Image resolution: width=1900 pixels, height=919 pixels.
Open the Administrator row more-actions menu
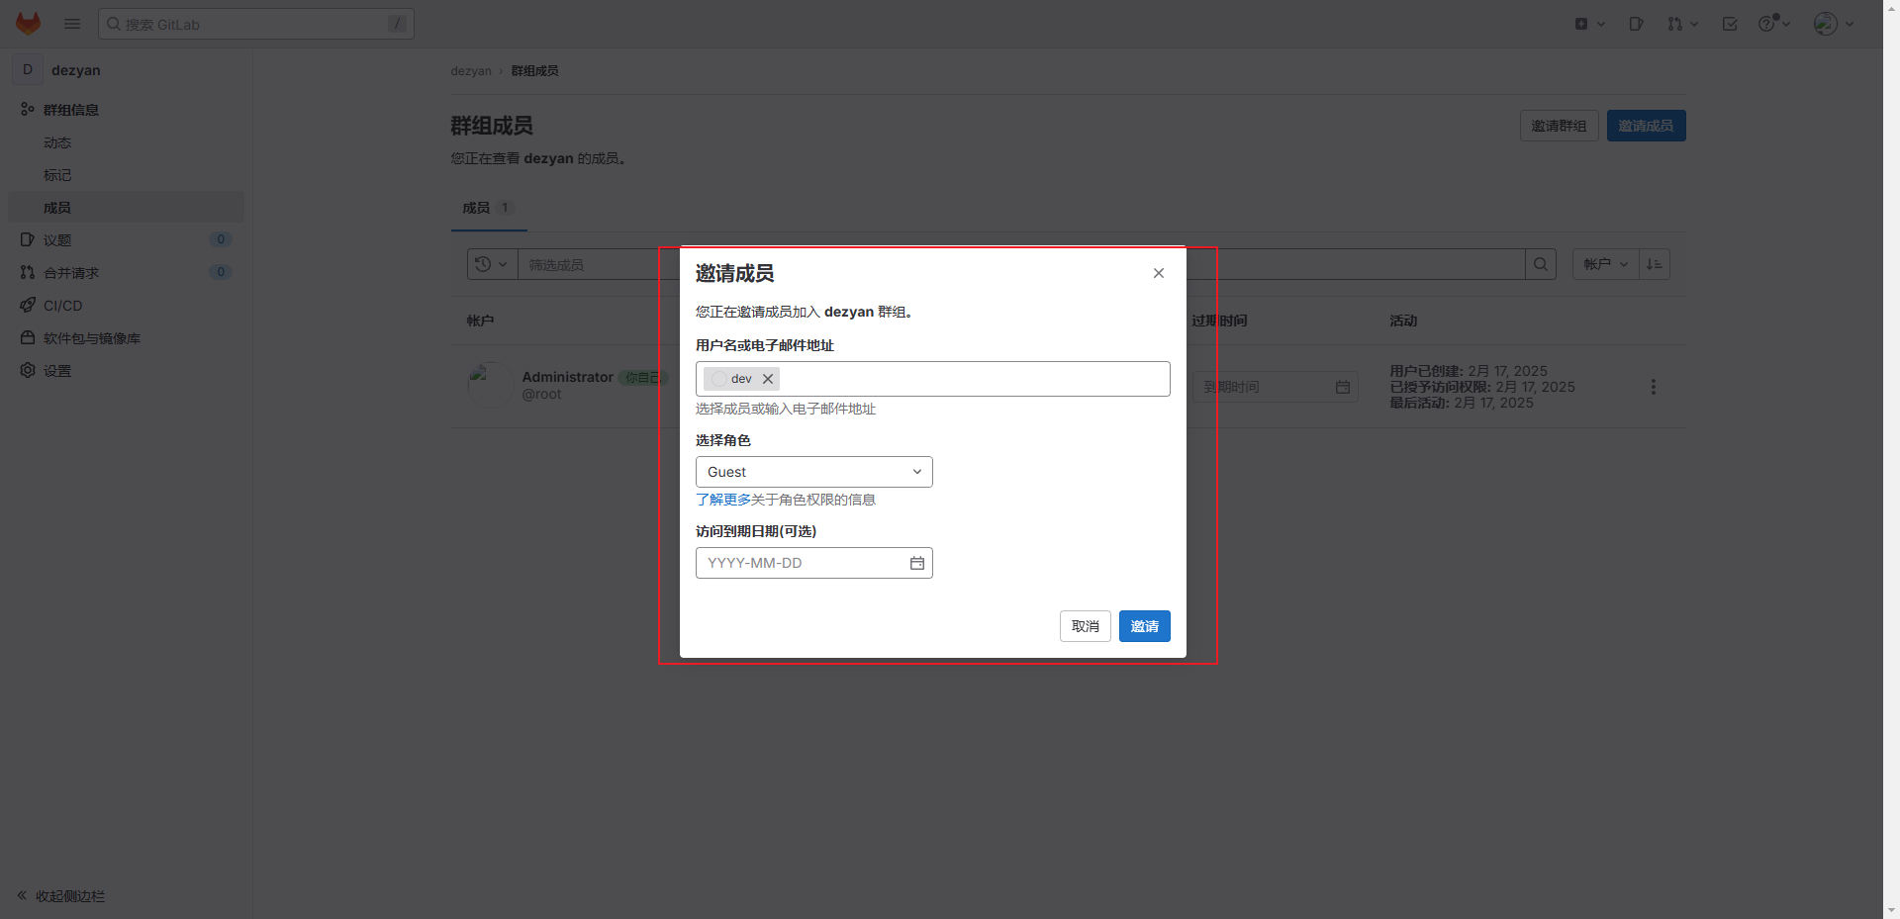pos(1653,387)
